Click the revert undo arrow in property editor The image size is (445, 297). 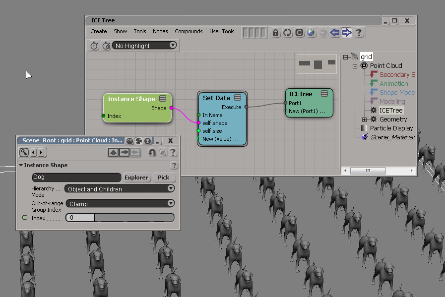click(x=152, y=152)
